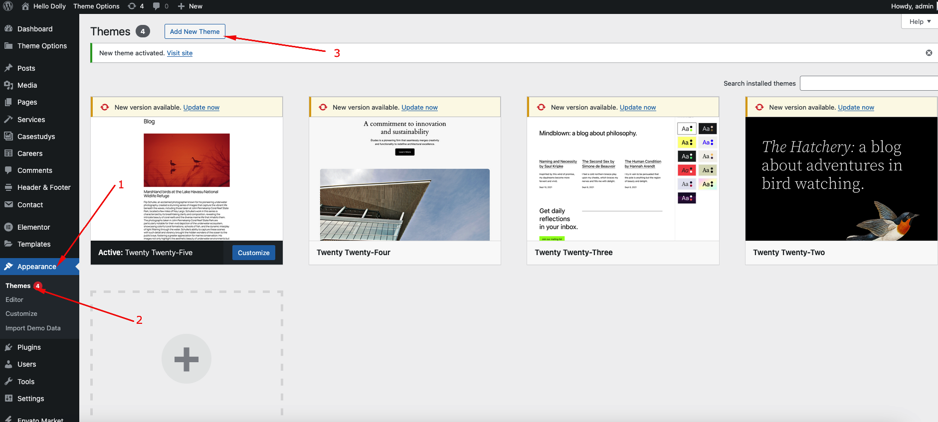Click the Search installed themes field
938x422 pixels.
tap(868, 83)
